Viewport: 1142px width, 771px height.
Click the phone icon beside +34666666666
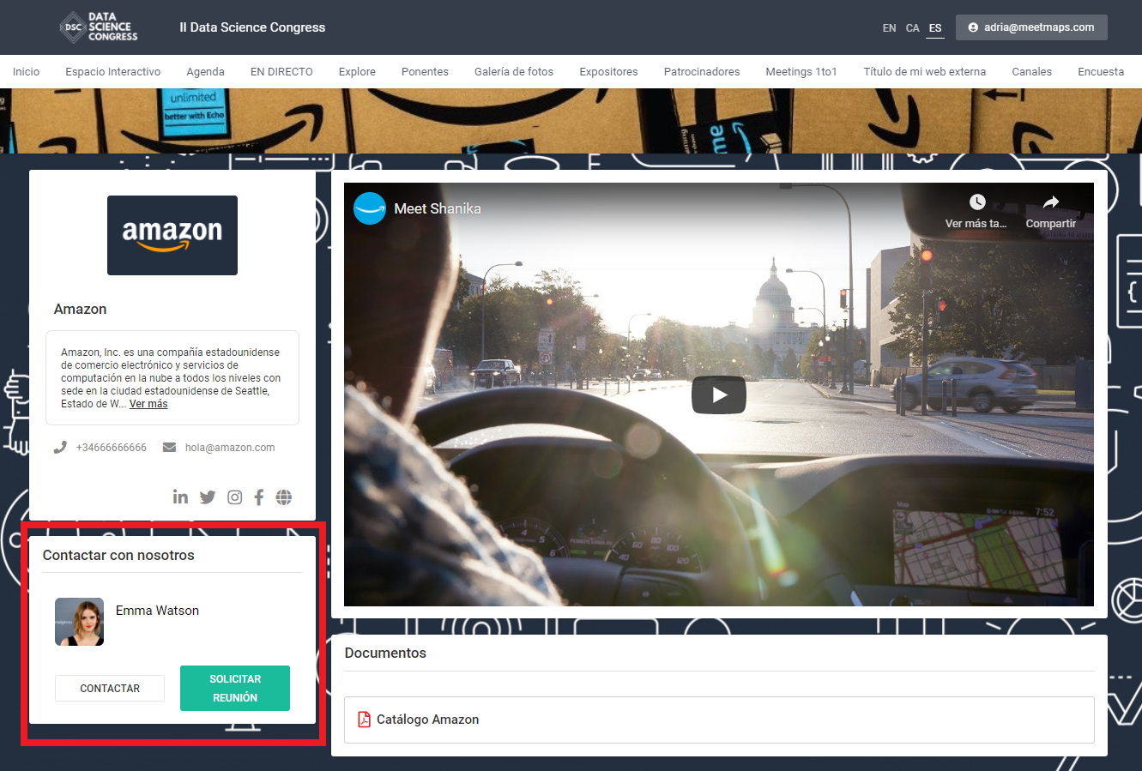(x=60, y=448)
